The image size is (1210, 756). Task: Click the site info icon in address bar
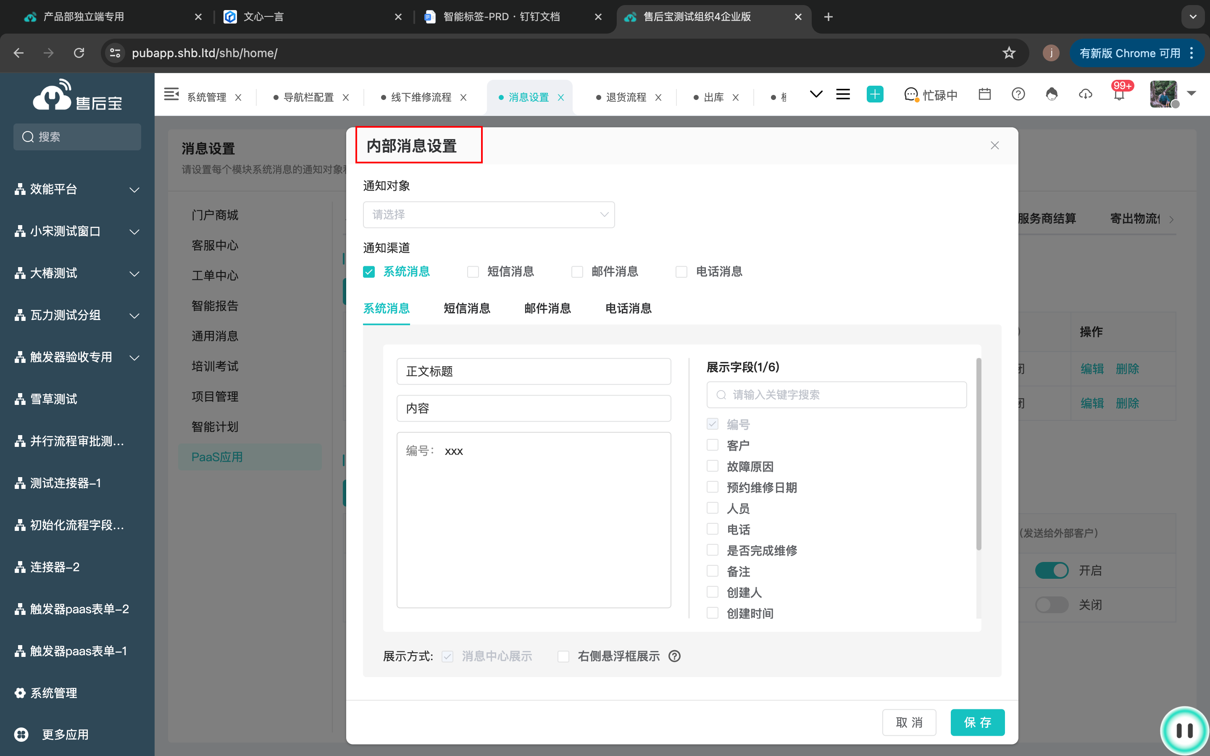click(115, 53)
